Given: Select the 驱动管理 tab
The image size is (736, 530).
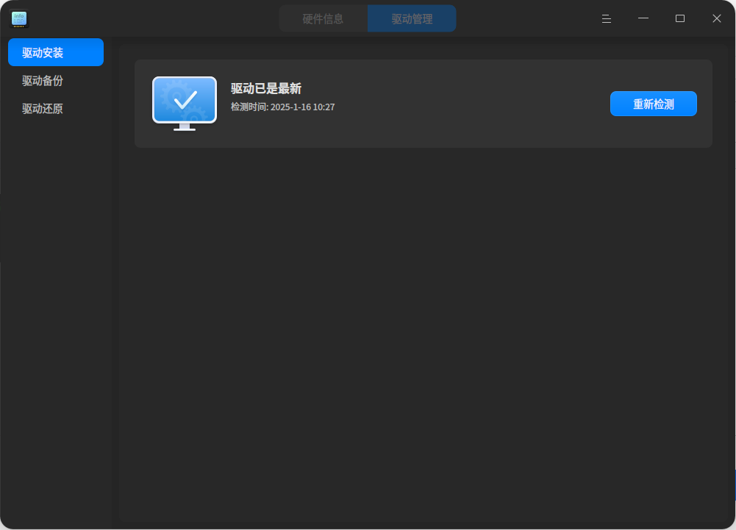Looking at the screenshot, I should (x=412, y=19).
